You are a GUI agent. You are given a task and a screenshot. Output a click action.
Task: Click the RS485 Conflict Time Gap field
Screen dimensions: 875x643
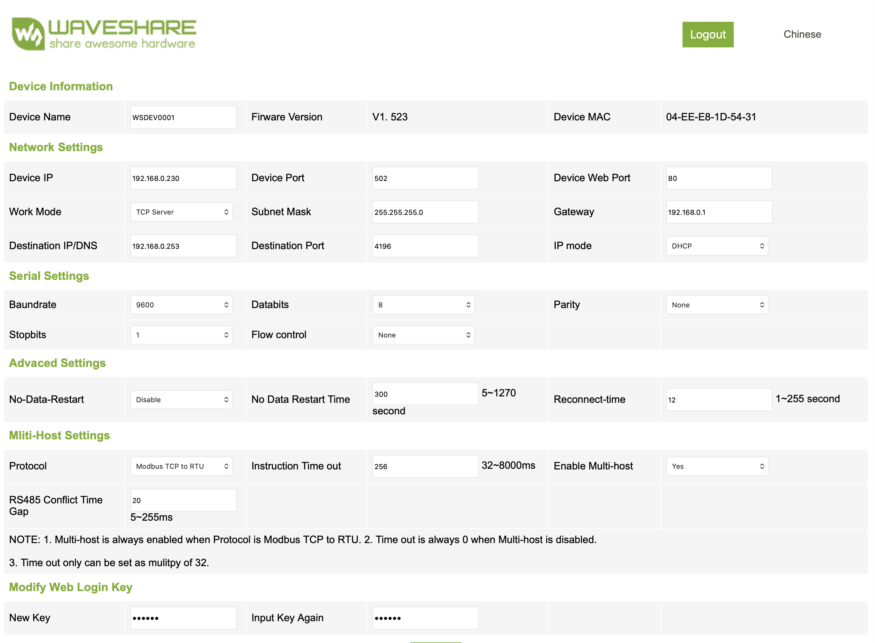tap(183, 500)
